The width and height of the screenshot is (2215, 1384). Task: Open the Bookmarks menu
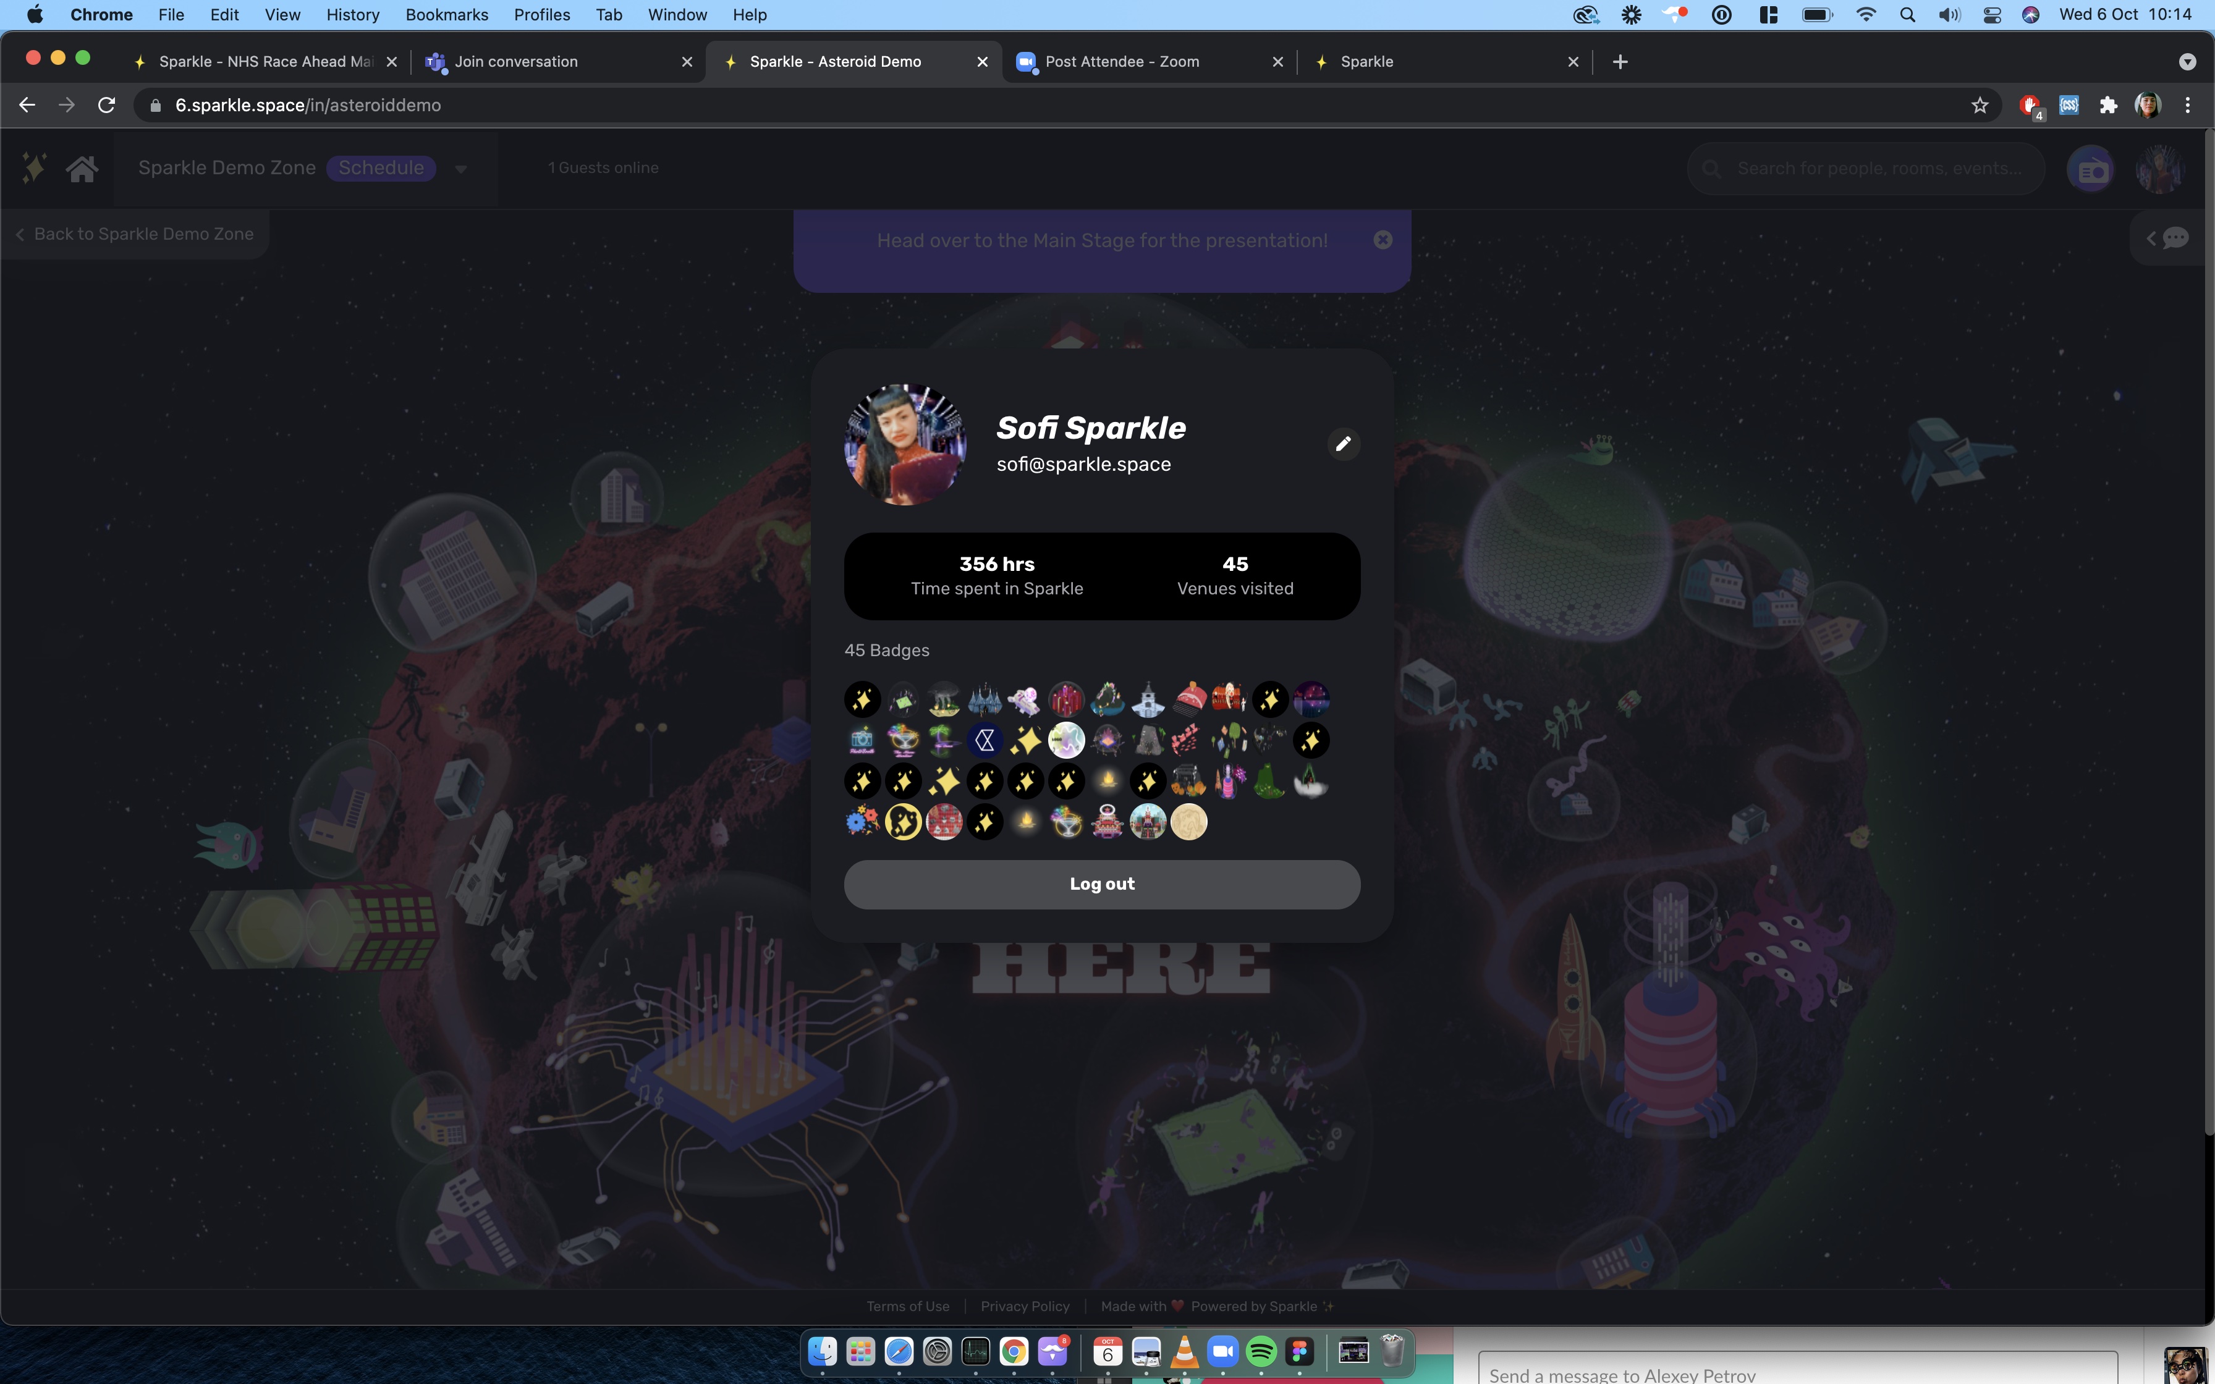(x=447, y=15)
